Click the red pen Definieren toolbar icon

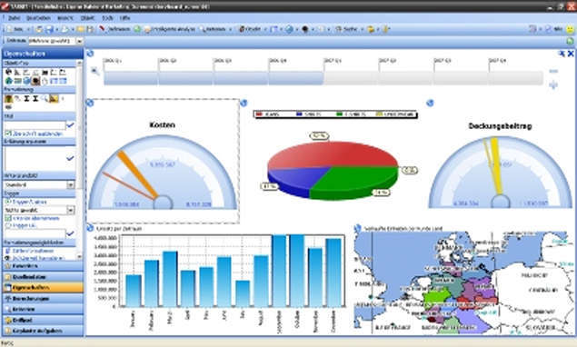102,29
